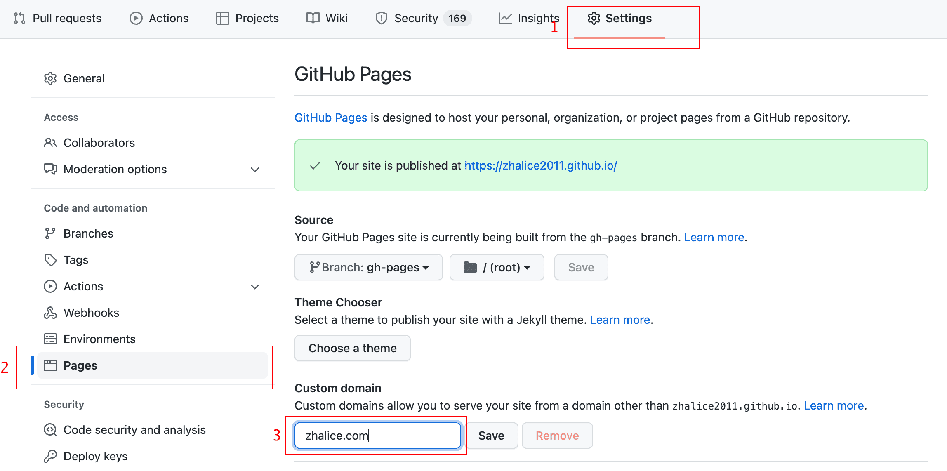Screen dimensions: 947x471
Task: Click Save button next to custom domain
Action: tap(491, 436)
